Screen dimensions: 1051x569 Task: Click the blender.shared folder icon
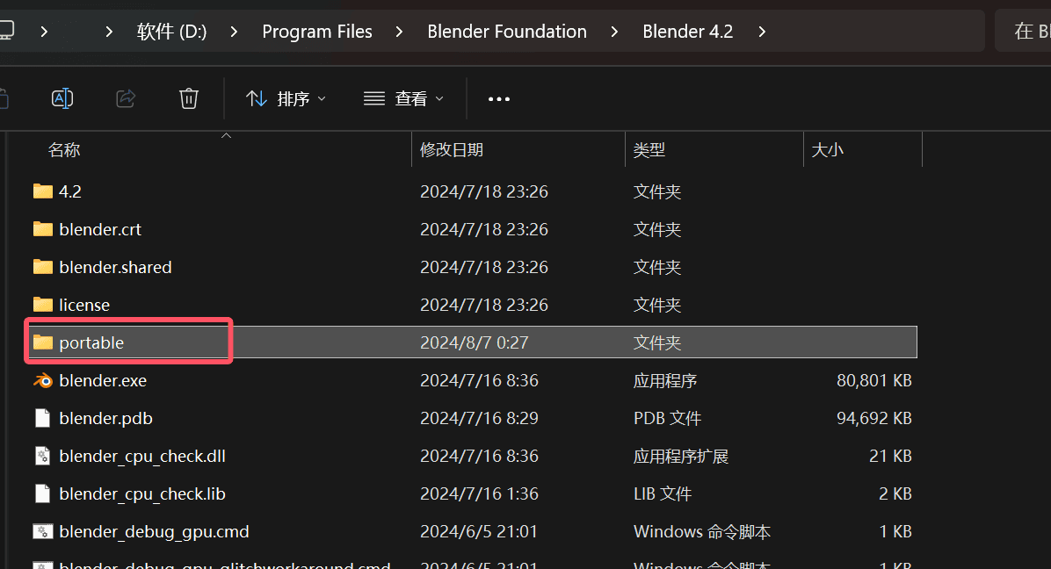click(43, 267)
